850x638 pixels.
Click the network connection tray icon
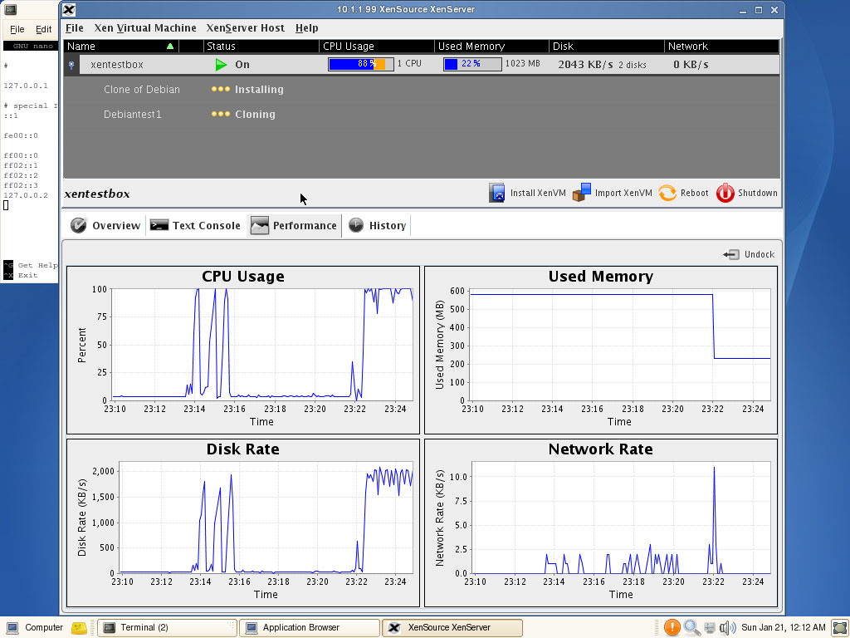[x=710, y=628]
